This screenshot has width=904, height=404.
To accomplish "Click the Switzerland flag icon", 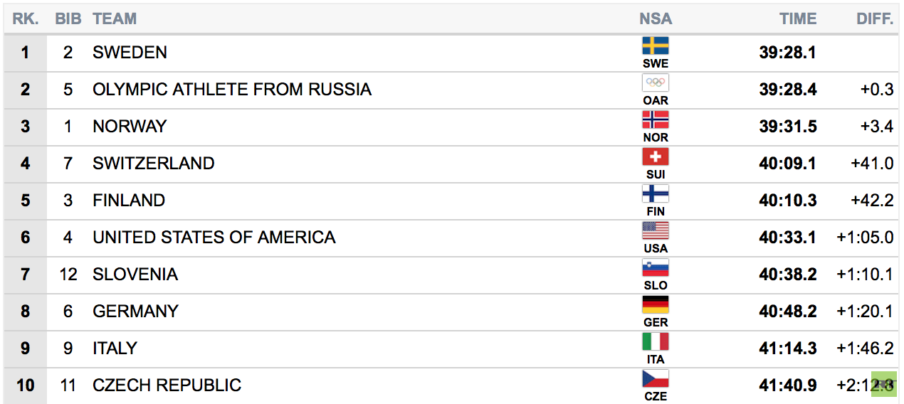I will point(656,157).
